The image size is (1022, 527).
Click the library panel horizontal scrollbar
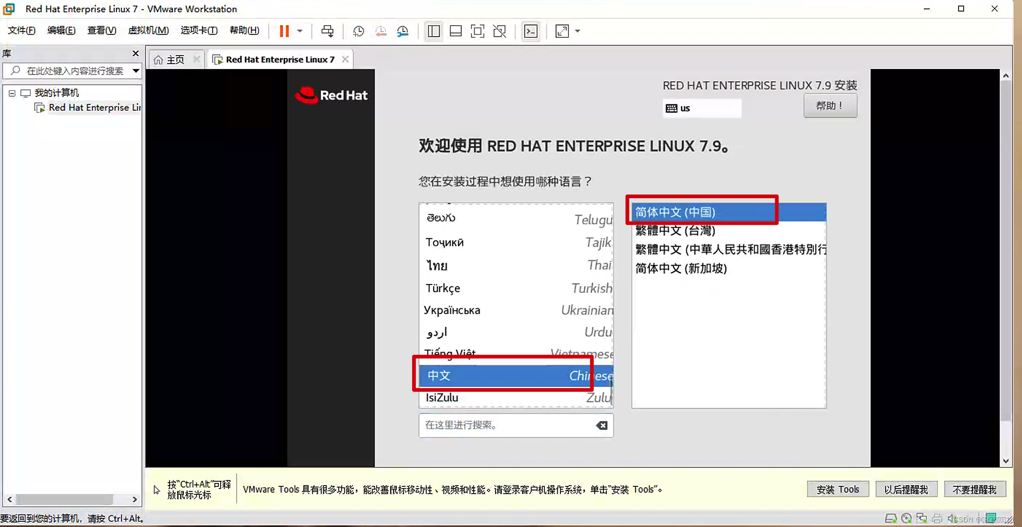(x=64, y=499)
